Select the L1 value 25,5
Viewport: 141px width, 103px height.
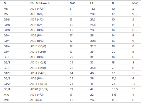93,25
